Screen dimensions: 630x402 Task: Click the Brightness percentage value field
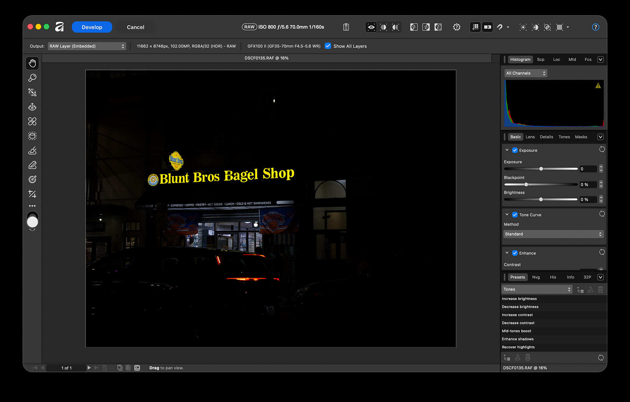[588, 200]
